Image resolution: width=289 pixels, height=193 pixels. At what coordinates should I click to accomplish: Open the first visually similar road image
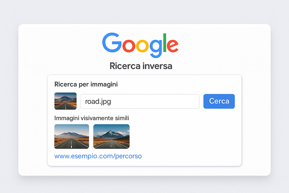(72, 137)
